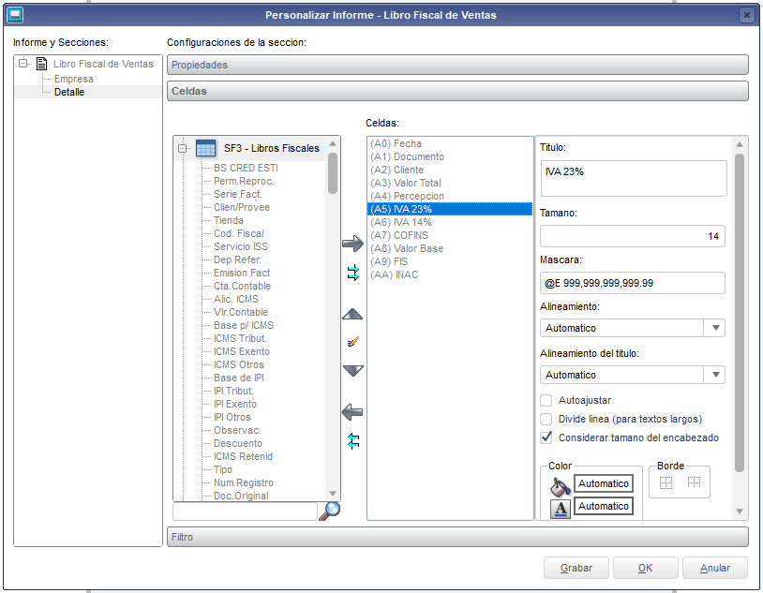Click the right arrow add-cell icon
Image resolution: width=763 pixels, height=593 pixels.
point(352,244)
